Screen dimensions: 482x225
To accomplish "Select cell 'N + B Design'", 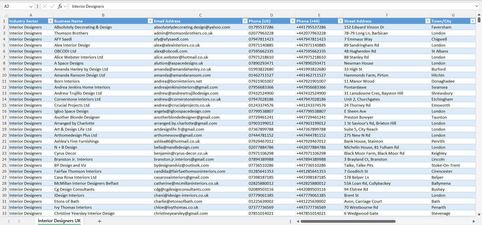I will click(103, 147).
